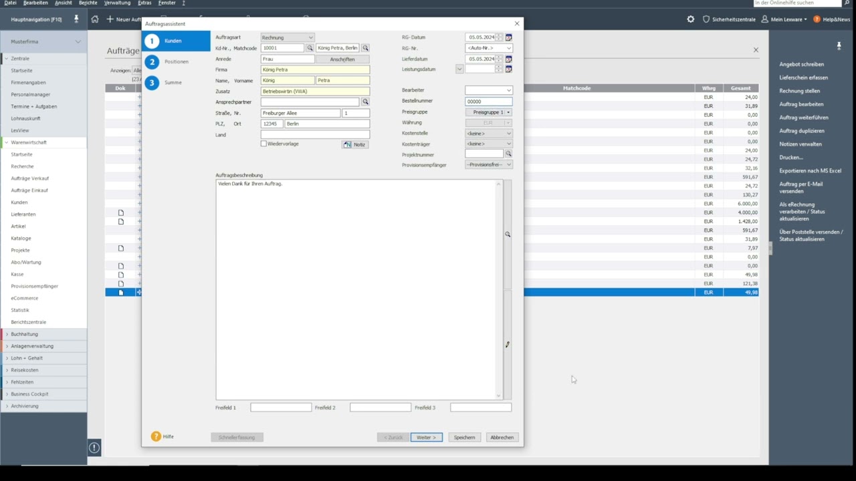Open the calendar icon for Lieferdatum

coord(508,59)
